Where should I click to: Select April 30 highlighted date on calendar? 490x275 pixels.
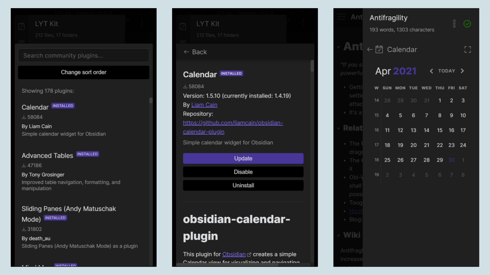pos(451,160)
